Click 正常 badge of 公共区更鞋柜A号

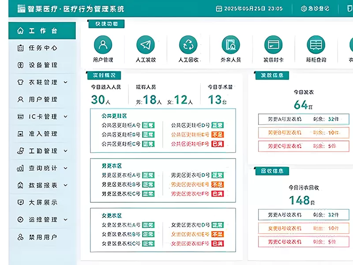coord(148,125)
